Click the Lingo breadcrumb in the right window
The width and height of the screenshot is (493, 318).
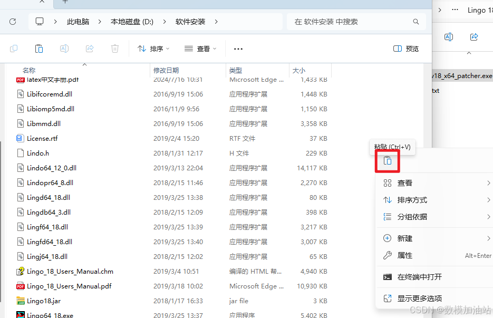pyautogui.click(x=480, y=10)
